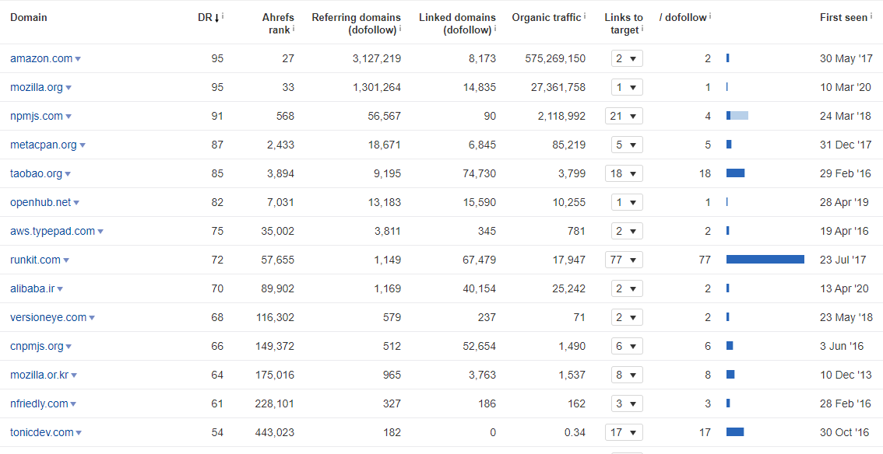The image size is (883, 454).
Task: Click info icon beside Organic traffic header
Action: coord(585,16)
